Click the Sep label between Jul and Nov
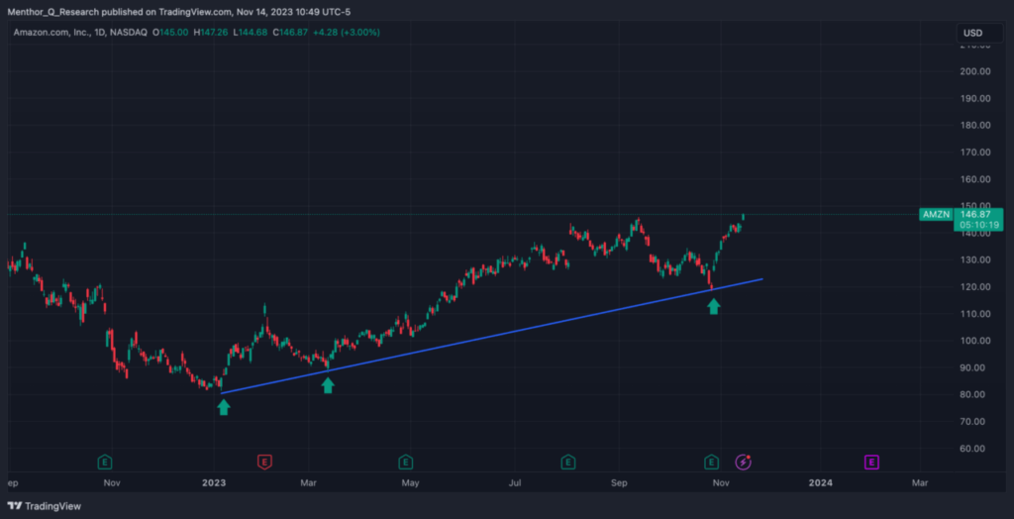Viewport: 1014px width, 519px height. [x=620, y=482]
